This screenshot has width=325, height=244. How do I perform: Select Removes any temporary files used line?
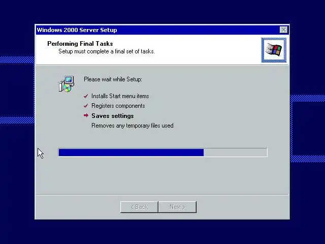tap(133, 126)
